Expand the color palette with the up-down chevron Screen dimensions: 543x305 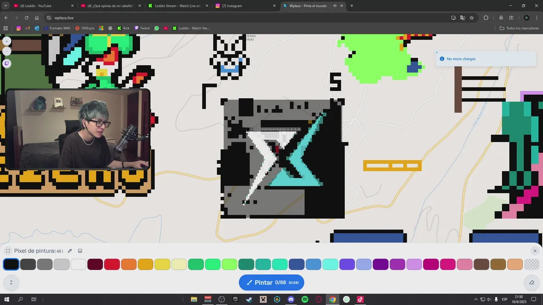tap(11, 282)
